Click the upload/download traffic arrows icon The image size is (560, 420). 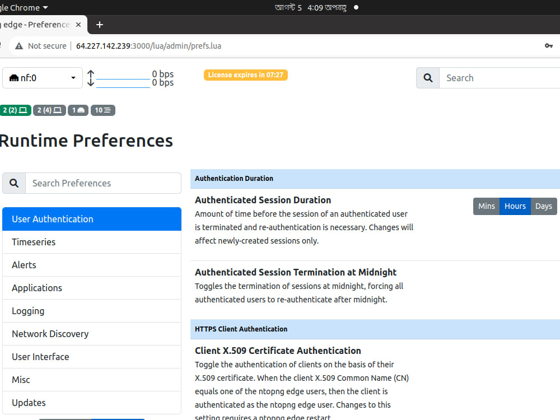click(x=91, y=78)
